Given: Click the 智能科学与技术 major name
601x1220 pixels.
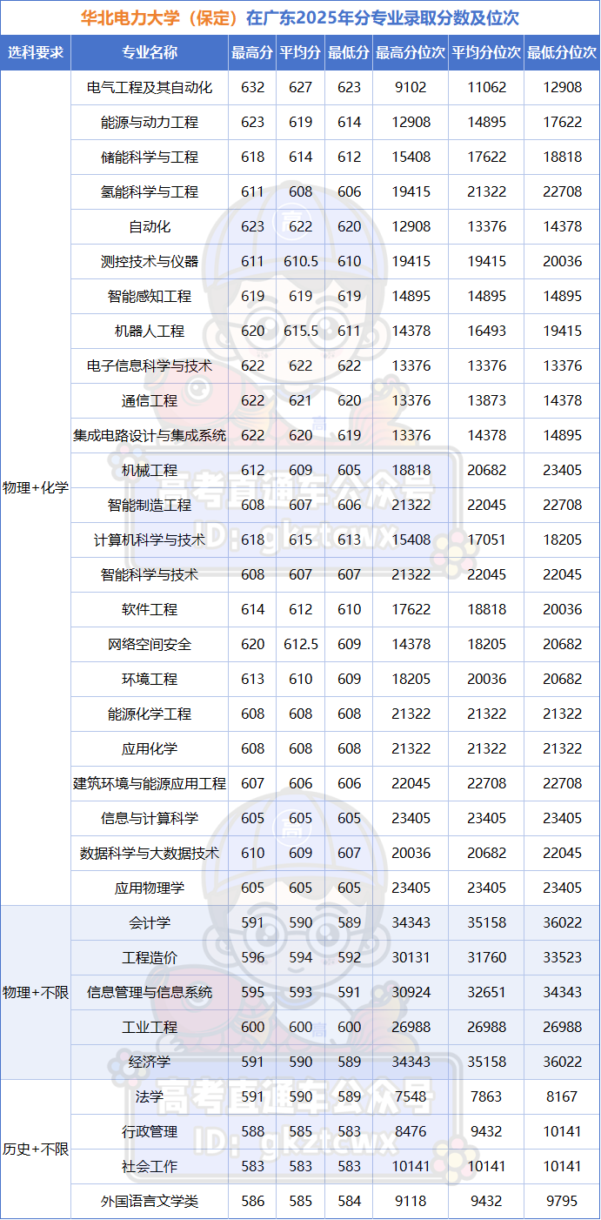Looking at the screenshot, I should [150, 574].
